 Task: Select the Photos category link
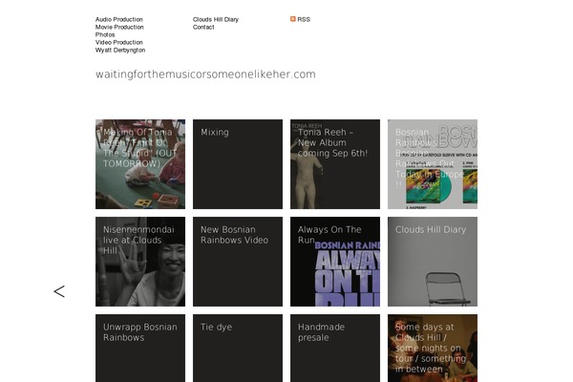point(105,34)
